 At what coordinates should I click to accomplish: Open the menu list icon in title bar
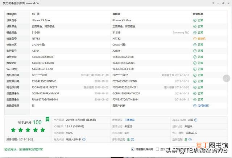(x=213, y=3)
